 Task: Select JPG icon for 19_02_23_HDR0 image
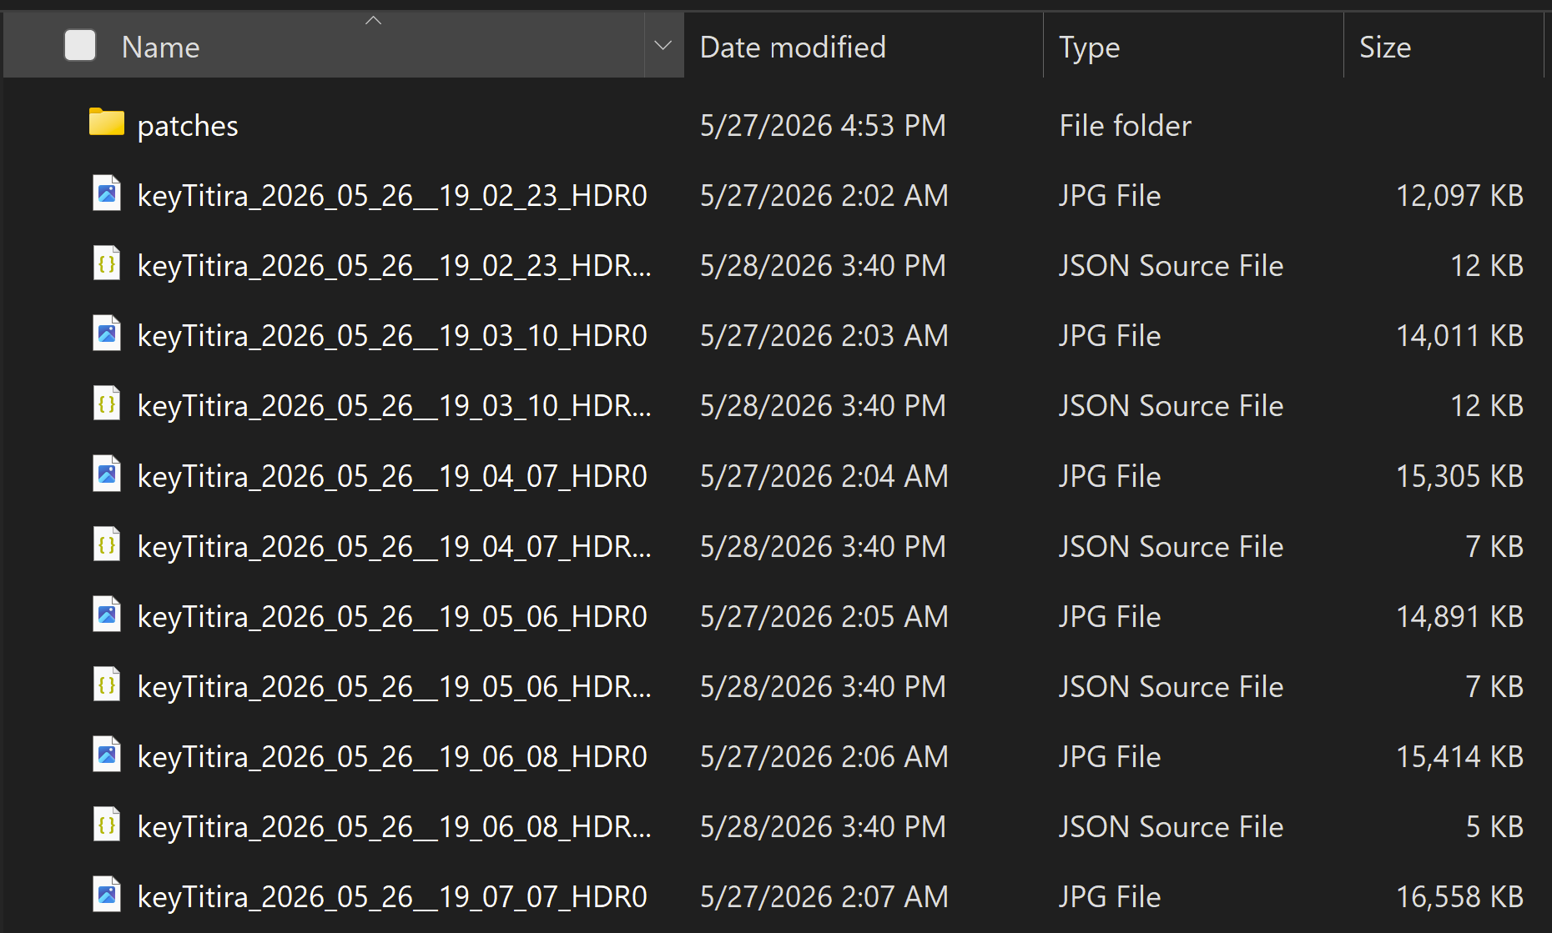[x=106, y=193]
